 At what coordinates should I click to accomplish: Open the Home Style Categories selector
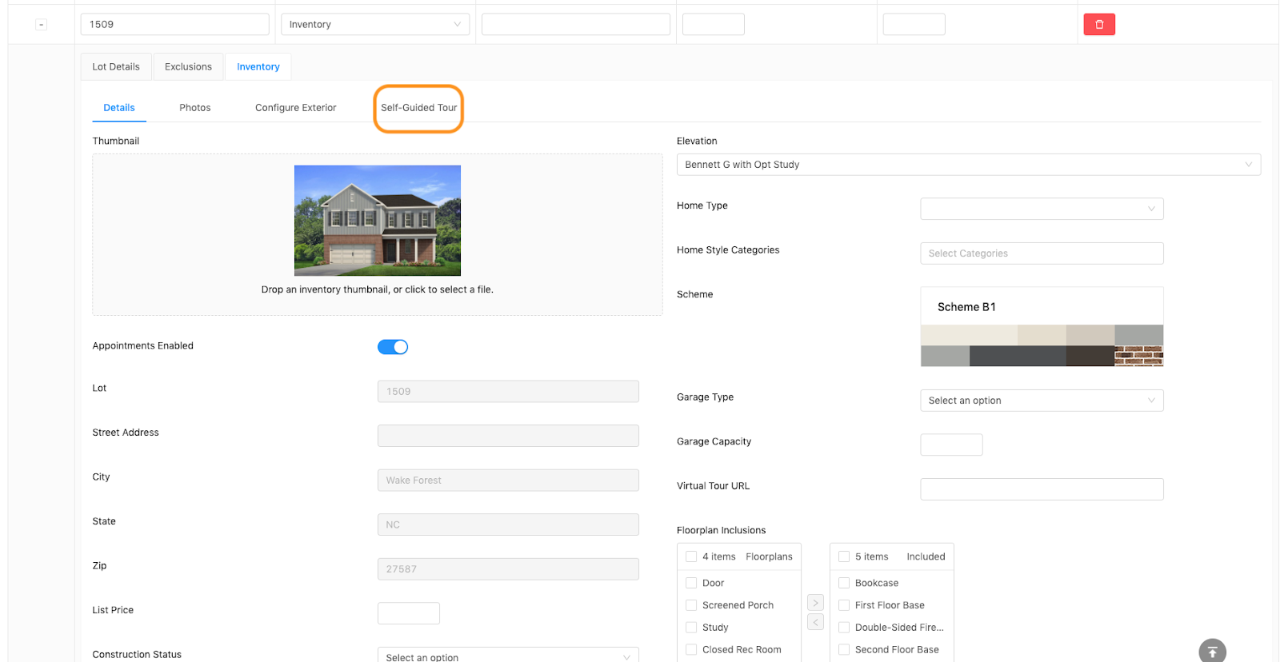pyautogui.click(x=1042, y=253)
